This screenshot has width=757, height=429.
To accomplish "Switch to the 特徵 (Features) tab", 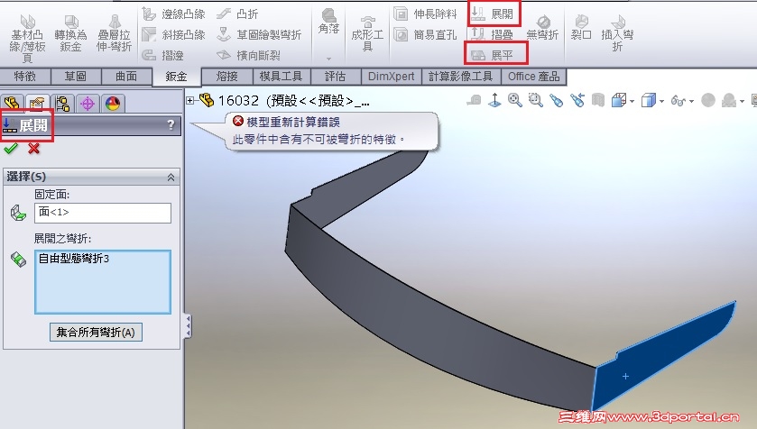I will click(25, 77).
